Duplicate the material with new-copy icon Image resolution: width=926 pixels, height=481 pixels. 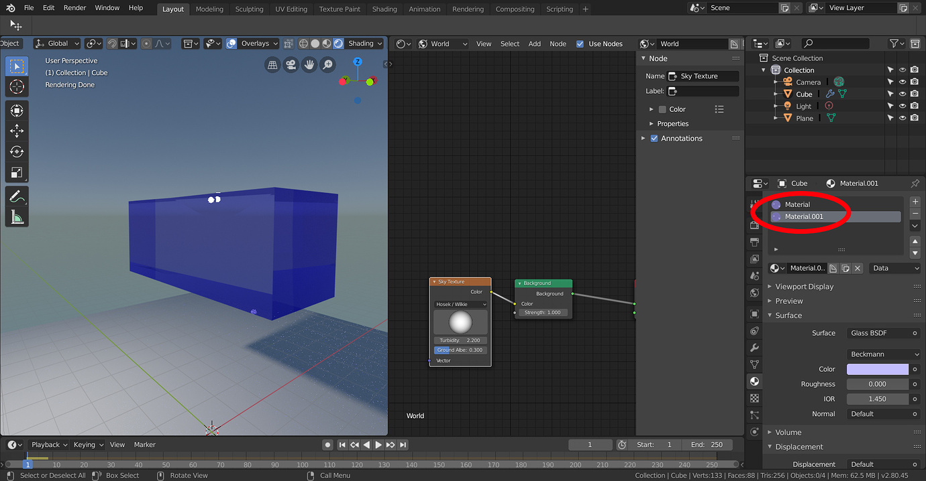tap(845, 268)
